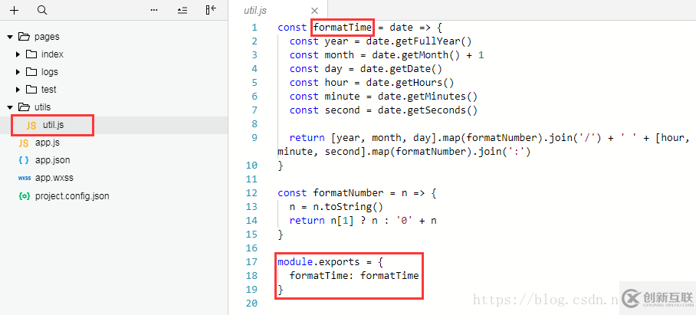
Task: Click the plus icon to add a file
Action: coord(14,10)
